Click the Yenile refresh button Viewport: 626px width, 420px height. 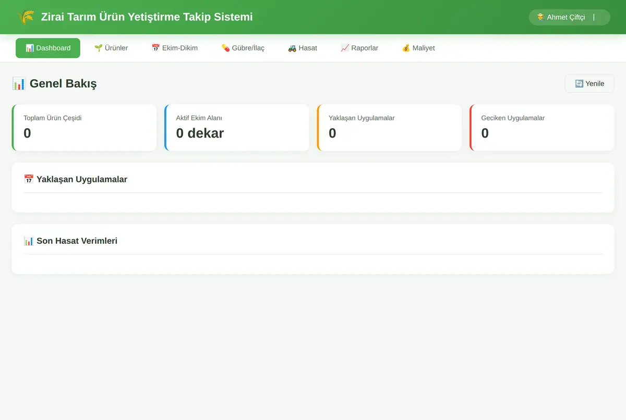(589, 83)
